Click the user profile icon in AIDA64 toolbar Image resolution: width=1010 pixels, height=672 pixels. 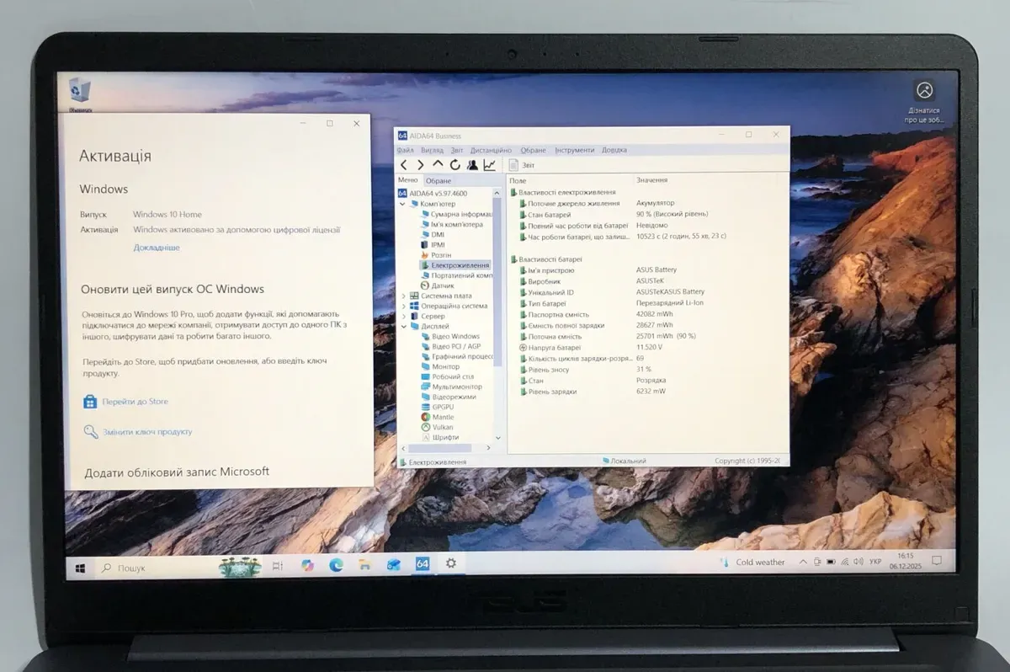pos(472,165)
